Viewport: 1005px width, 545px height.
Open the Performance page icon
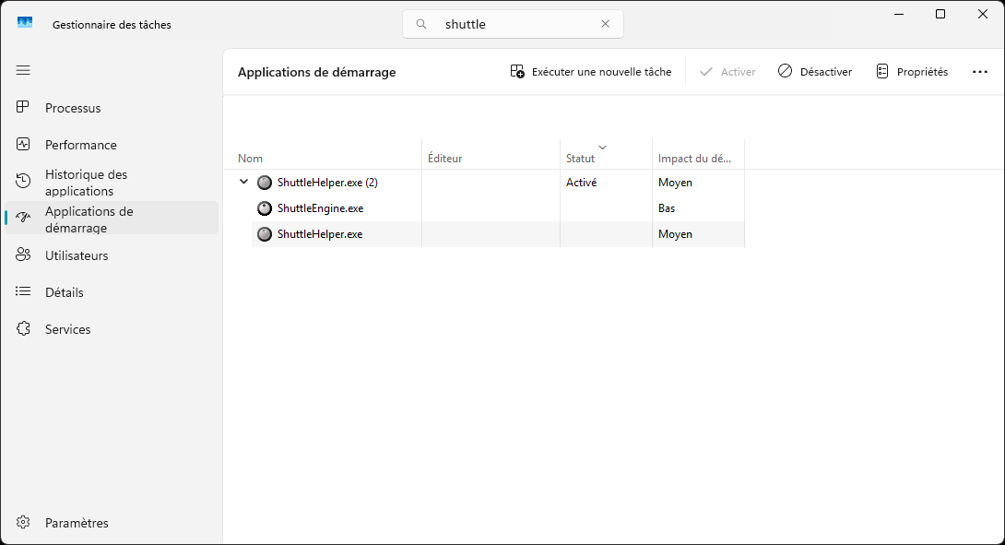pos(24,145)
